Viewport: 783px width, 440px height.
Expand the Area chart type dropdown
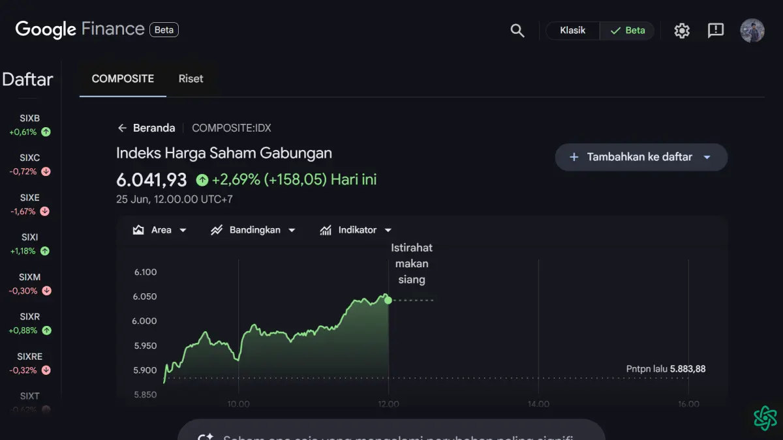pyautogui.click(x=183, y=230)
